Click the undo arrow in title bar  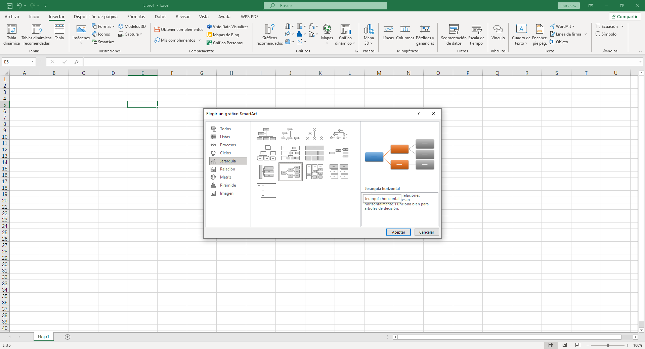point(19,6)
